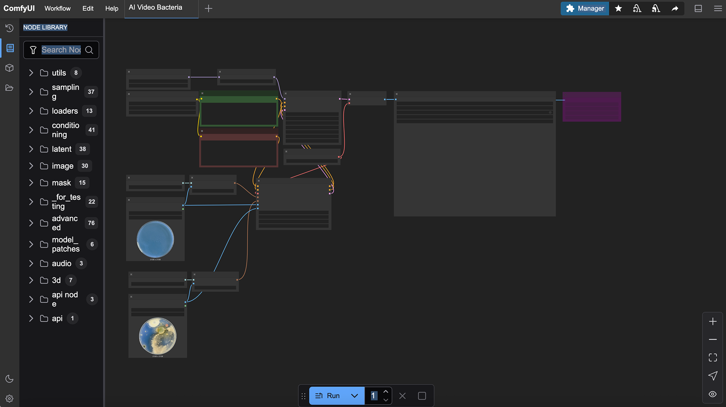Toggle dark theme moon icon
The height and width of the screenshot is (407, 726).
9,379
